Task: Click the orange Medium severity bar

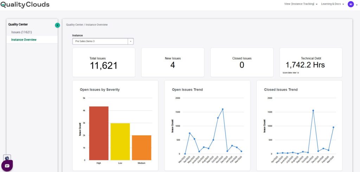Action: pyautogui.click(x=142, y=148)
